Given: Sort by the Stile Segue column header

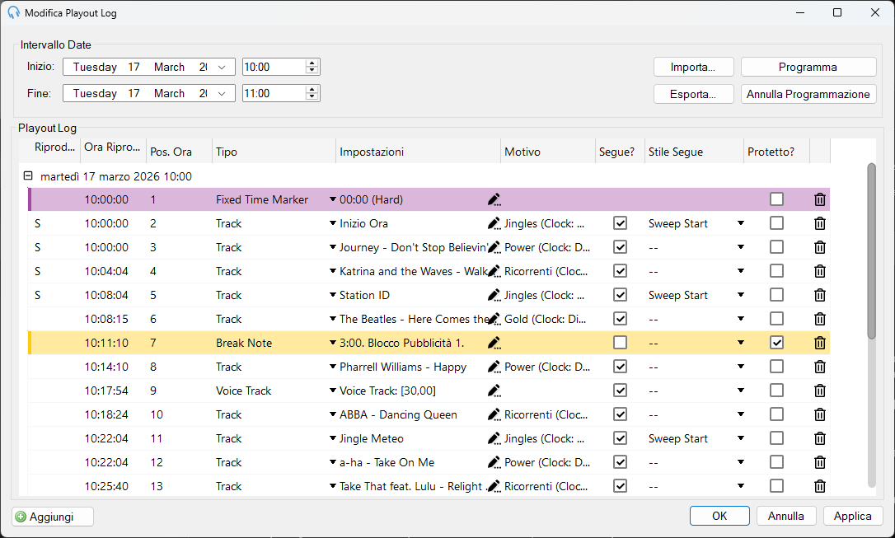Looking at the screenshot, I should coord(694,152).
